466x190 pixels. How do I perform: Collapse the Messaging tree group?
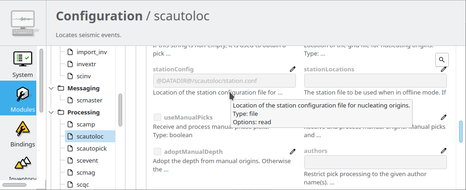(x=52, y=89)
